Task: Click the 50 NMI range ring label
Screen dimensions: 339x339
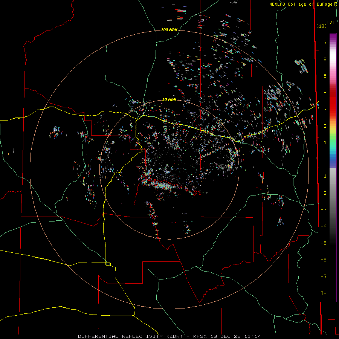Action: click(x=169, y=99)
